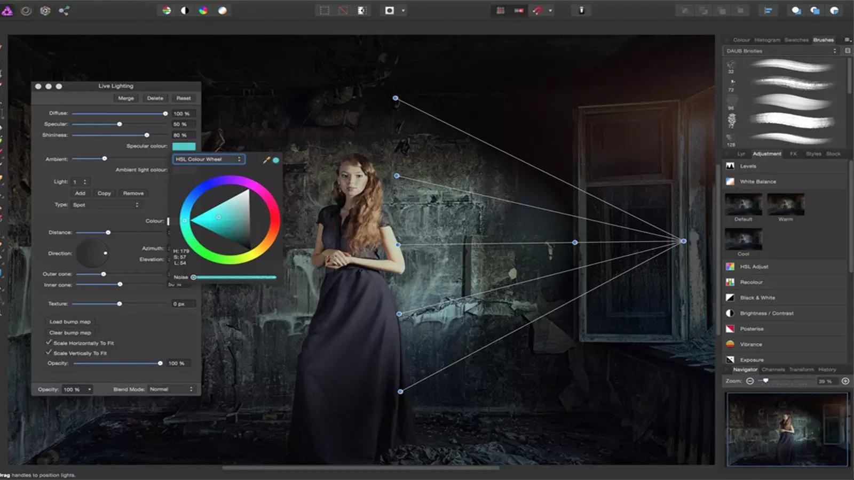Apply Auto Contrast from the toolbar
The width and height of the screenshot is (854, 480).
pyautogui.click(x=185, y=11)
